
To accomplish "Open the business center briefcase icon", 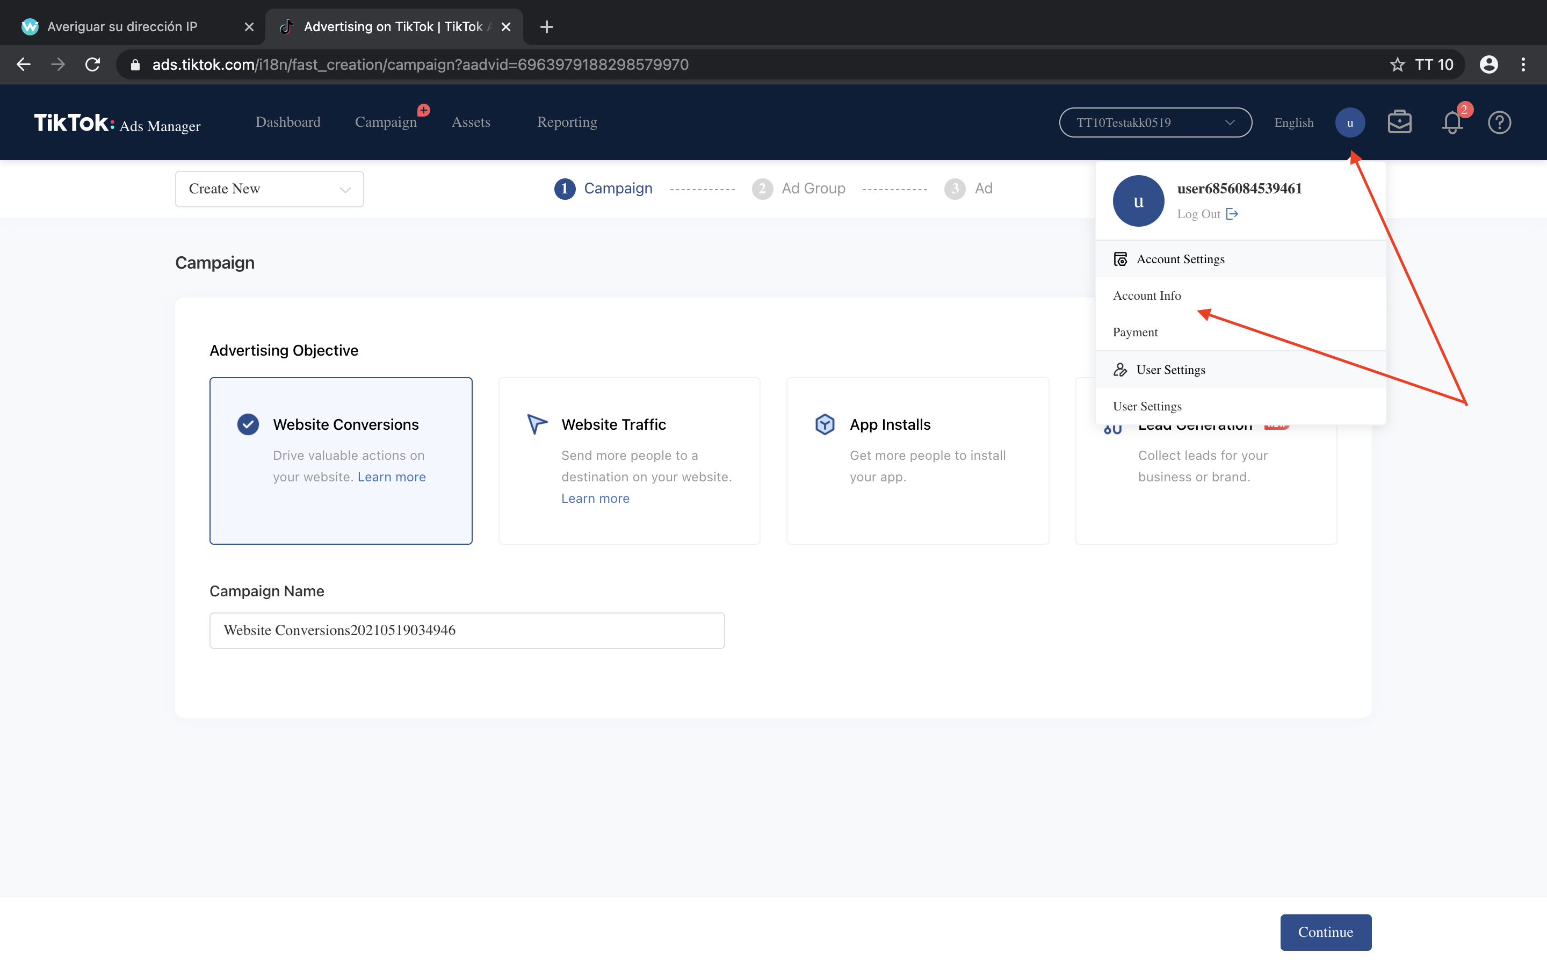I will (1399, 122).
